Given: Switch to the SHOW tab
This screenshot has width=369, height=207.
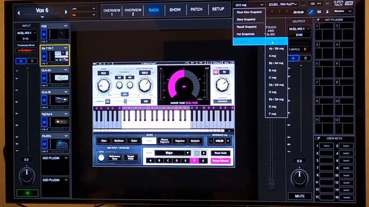Looking at the screenshot, I should [175, 10].
